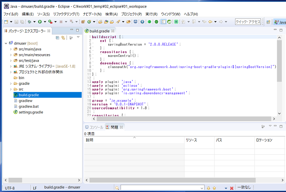This screenshot has height=192, width=286.
Task: Switch to the Java perspective button
Action: click(280, 22)
